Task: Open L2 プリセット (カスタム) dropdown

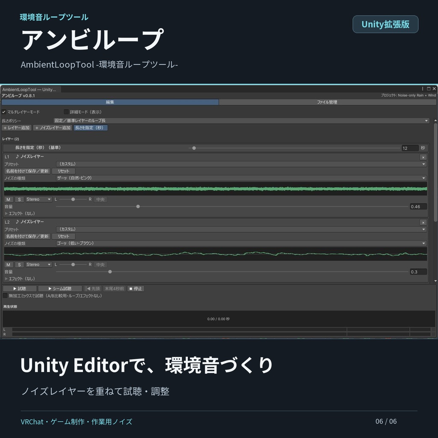Action: [241, 229]
